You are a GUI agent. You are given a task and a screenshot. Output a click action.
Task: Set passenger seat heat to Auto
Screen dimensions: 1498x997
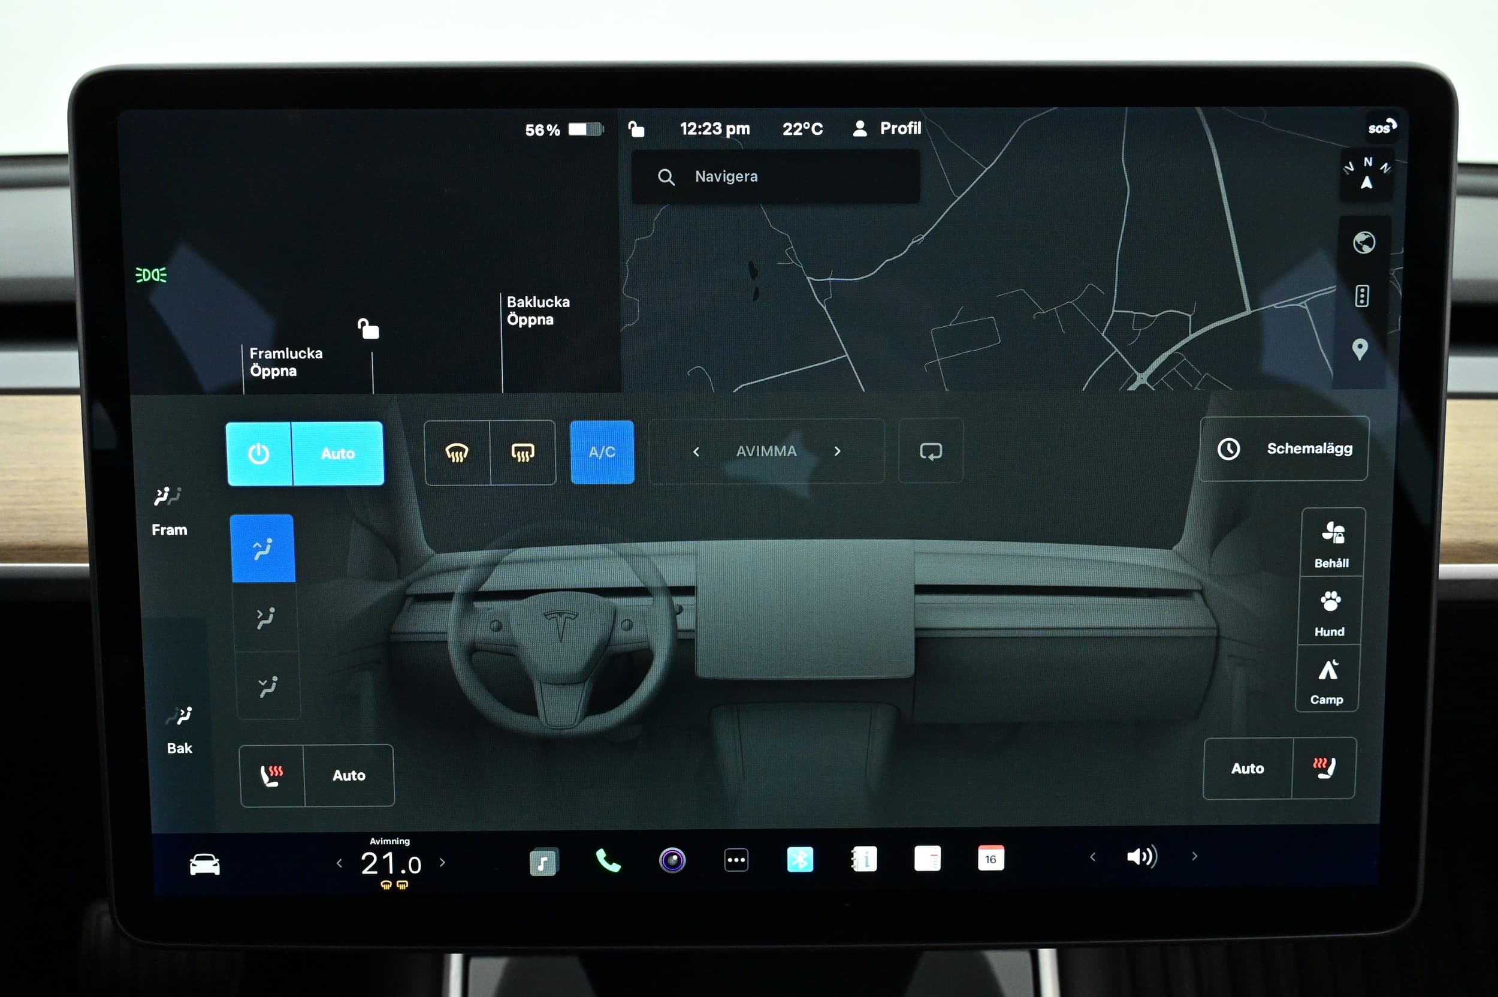pos(1248,768)
